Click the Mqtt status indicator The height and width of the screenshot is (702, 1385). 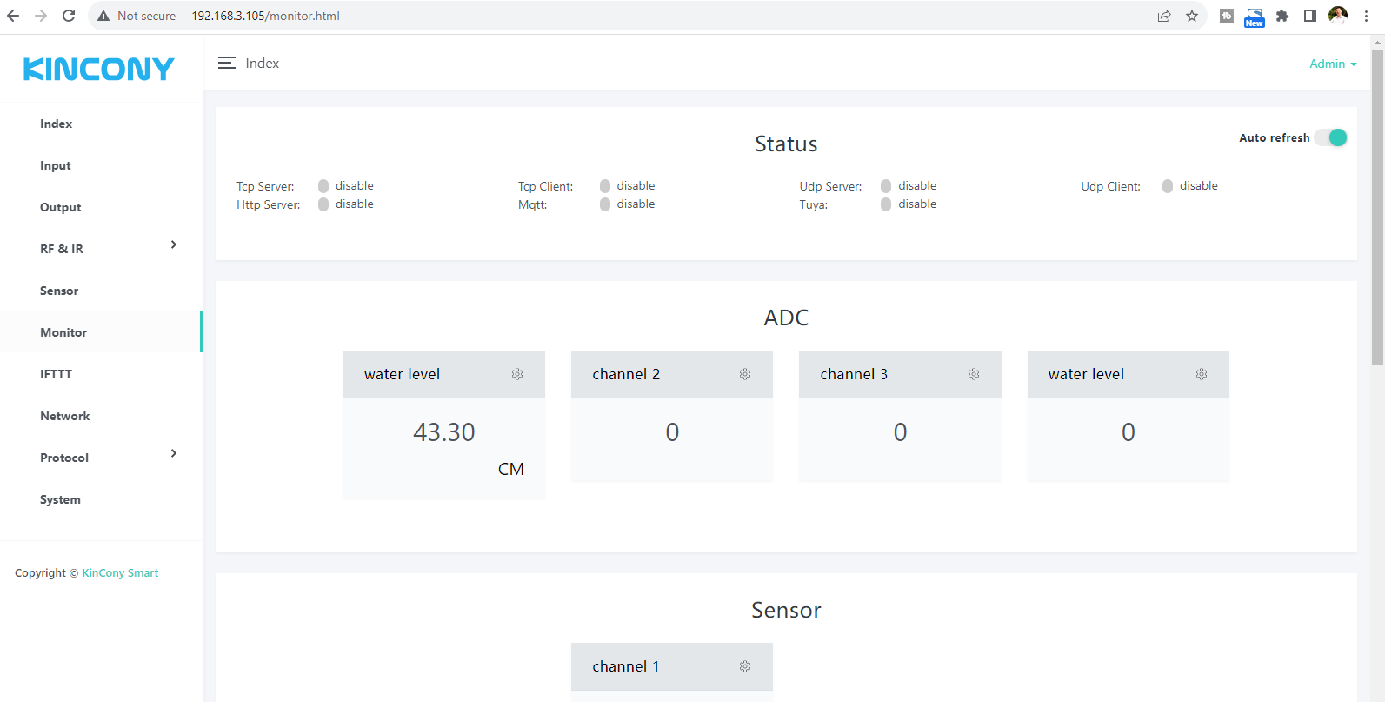click(x=605, y=204)
